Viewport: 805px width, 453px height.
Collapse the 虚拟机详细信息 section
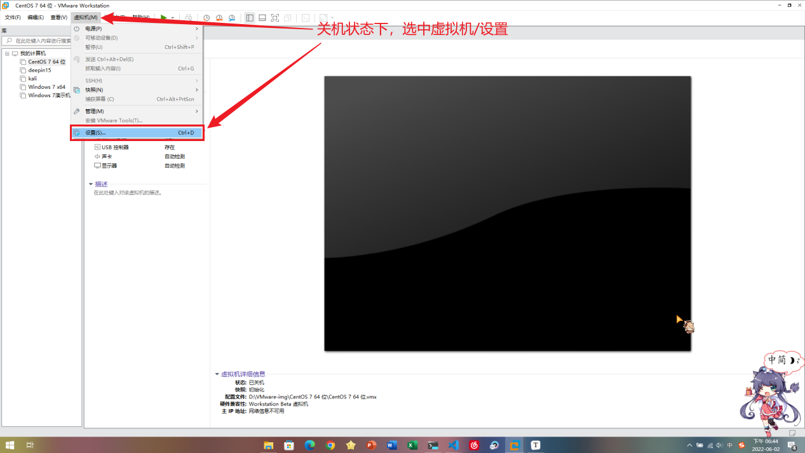click(217, 374)
